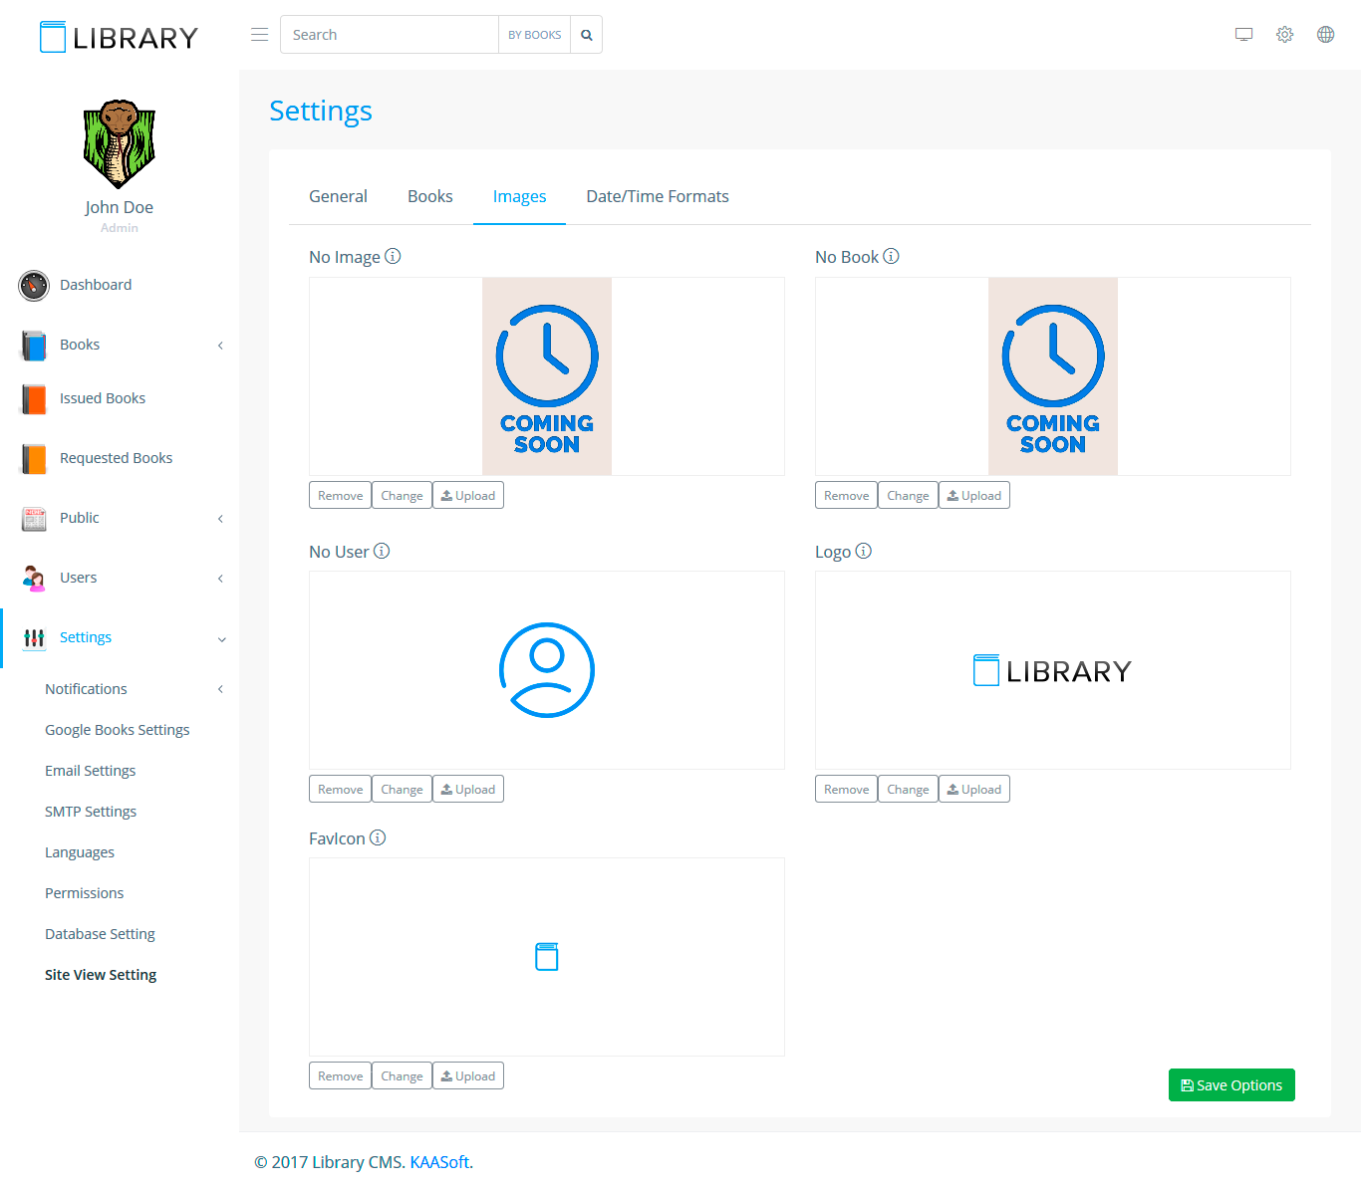
Task: Click the No User placeholder image preview
Action: coord(546,670)
